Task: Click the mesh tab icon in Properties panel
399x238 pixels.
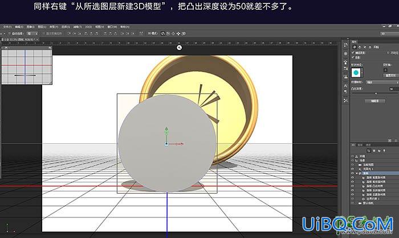Action: point(355,47)
